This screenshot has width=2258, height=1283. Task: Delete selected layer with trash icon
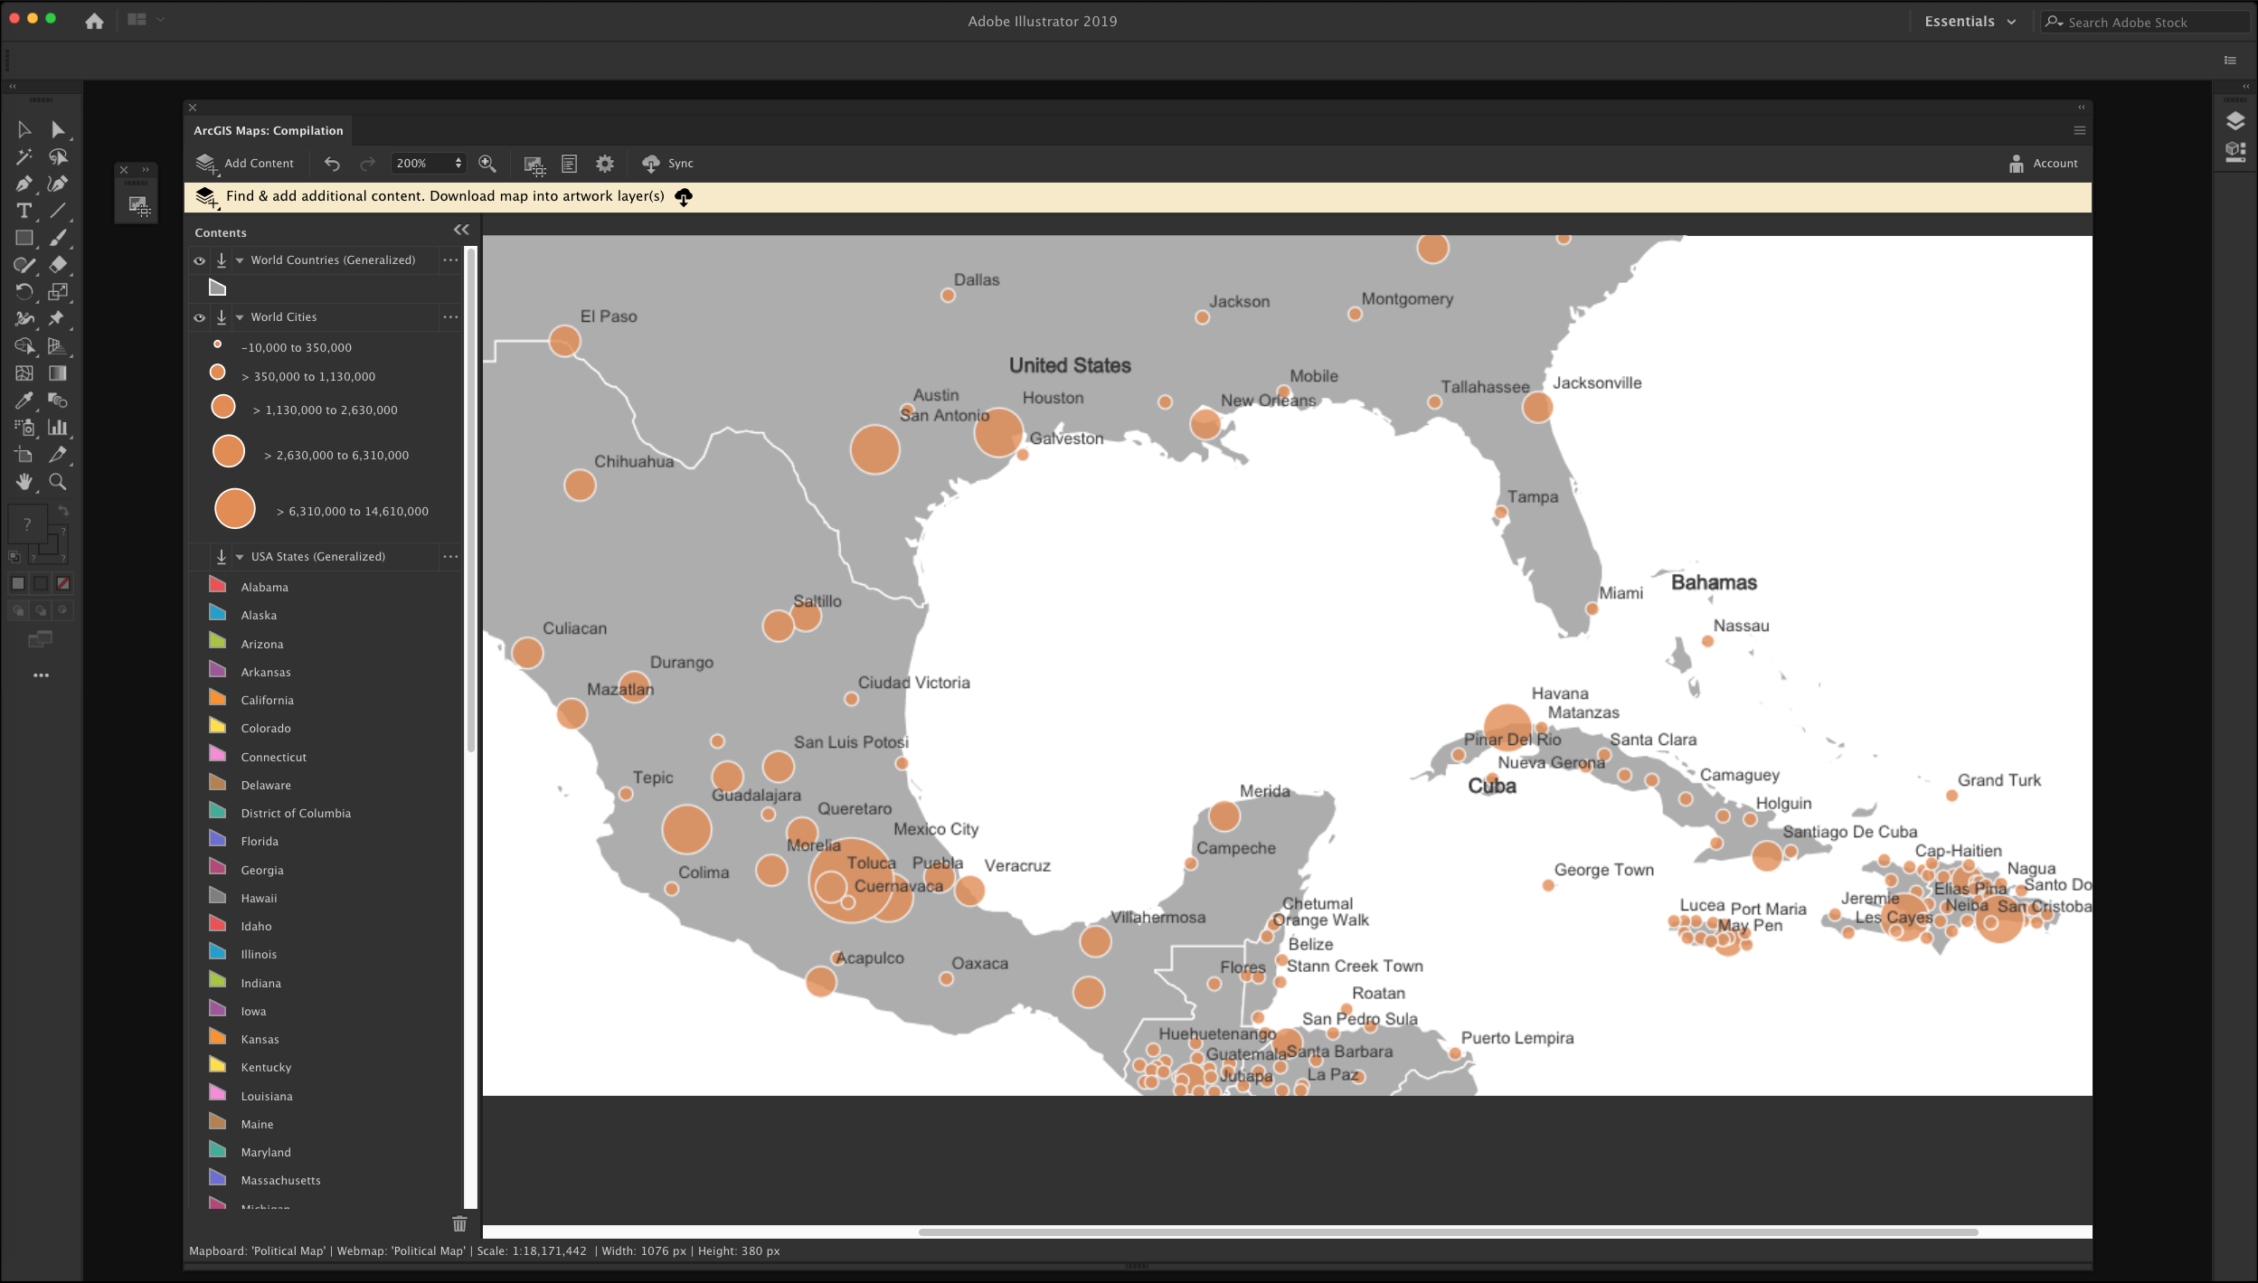click(459, 1224)
